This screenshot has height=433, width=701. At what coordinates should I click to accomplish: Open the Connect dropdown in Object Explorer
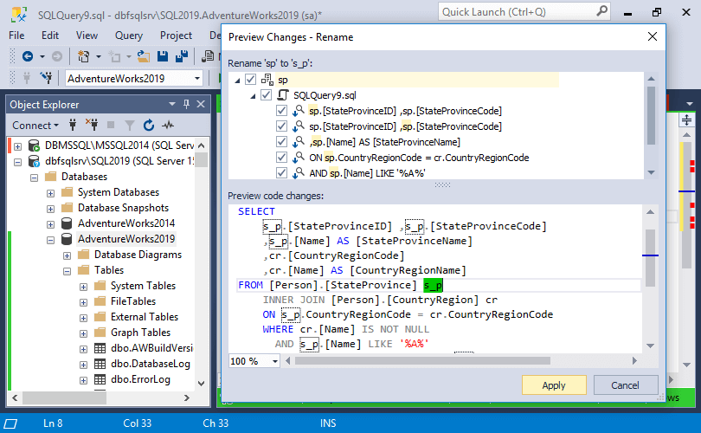pos(35,126)
